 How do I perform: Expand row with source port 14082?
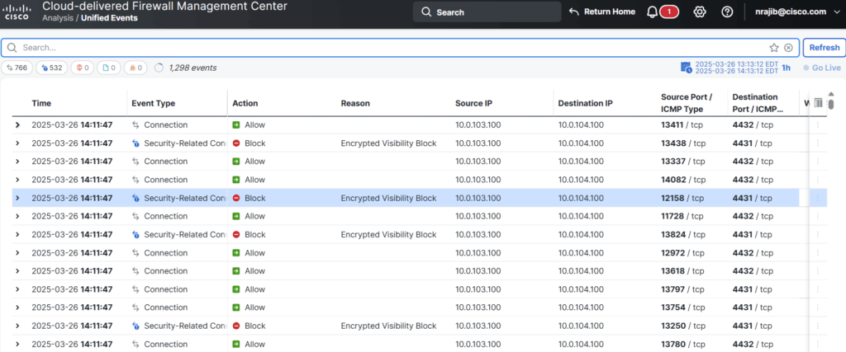pyautogui.click(x=17, y=180)
